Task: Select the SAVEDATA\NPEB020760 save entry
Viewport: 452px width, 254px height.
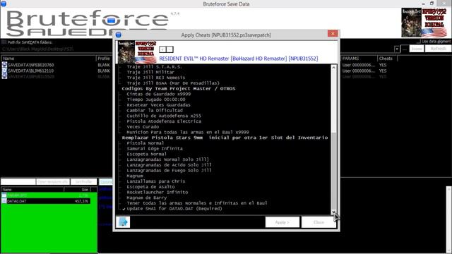Action: 31,65
